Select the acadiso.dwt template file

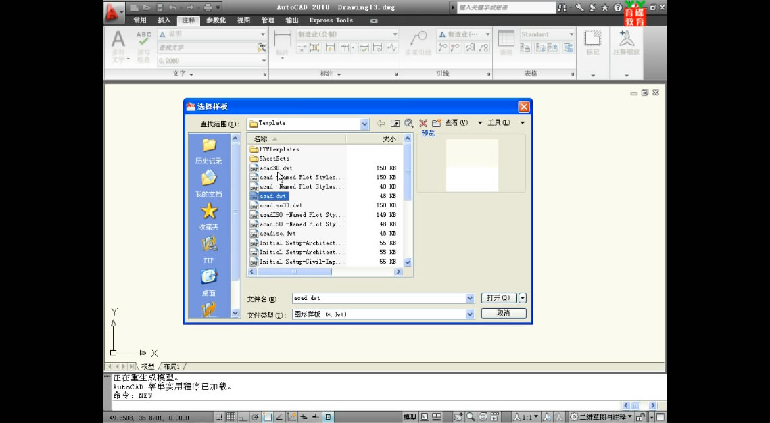point(273,234)
